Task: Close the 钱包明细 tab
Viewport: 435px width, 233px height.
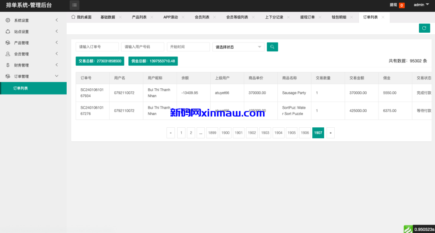Action: tap(351, 17)
